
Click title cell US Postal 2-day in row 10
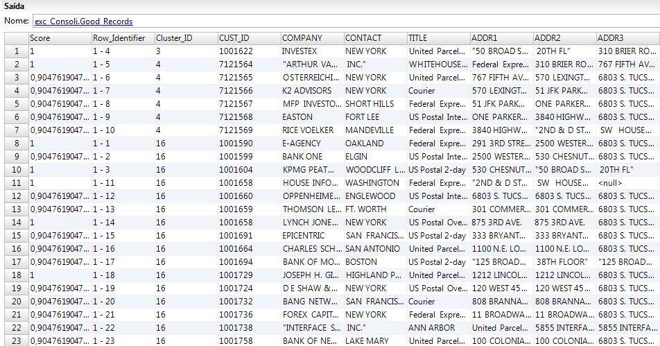[x=439, y=170]
